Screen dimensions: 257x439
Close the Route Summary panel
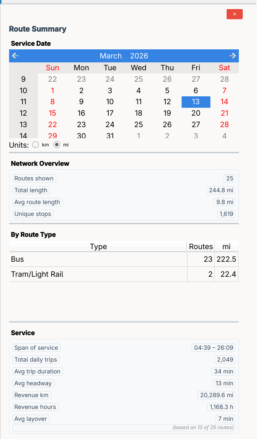tap(234, 14)
